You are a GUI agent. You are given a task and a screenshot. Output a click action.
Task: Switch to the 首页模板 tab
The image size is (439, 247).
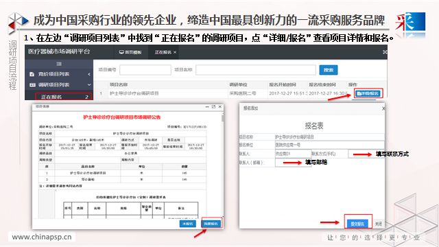tap(130, 52)
